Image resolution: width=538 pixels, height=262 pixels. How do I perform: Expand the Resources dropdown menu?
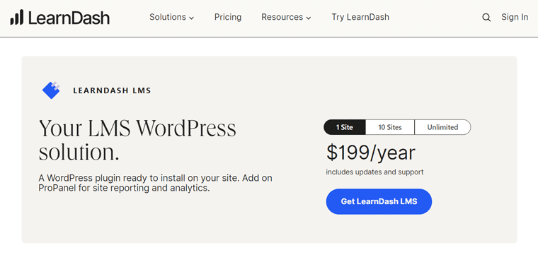tap(286, 17)
